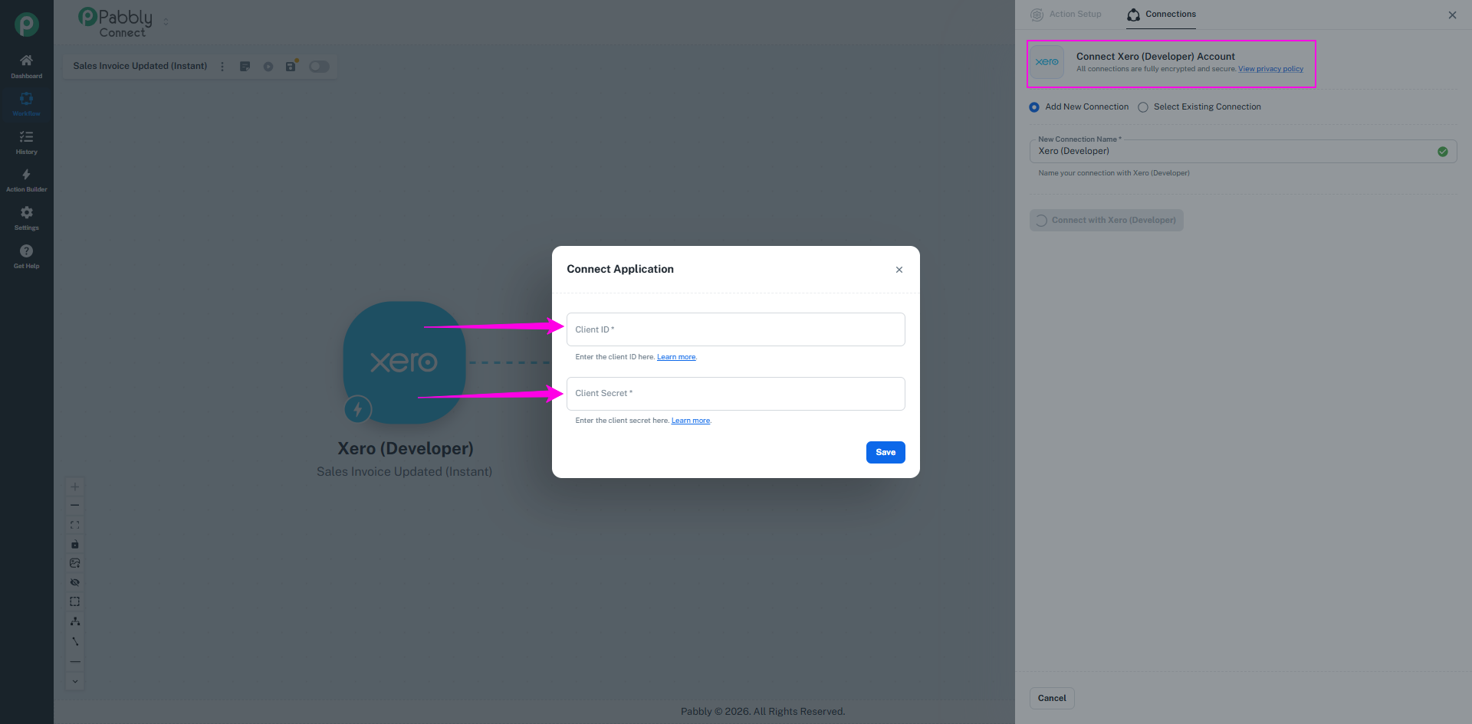Click the Cancel button
1472x724 pixels.
tap(1052, 699)
